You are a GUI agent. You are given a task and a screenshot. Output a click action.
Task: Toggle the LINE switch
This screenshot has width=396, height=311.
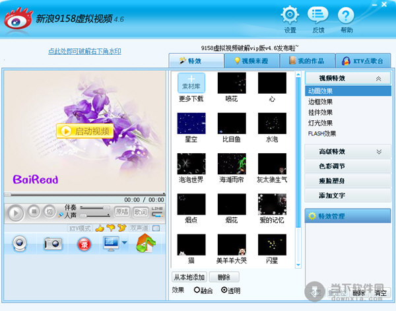(x=157, y=213)
